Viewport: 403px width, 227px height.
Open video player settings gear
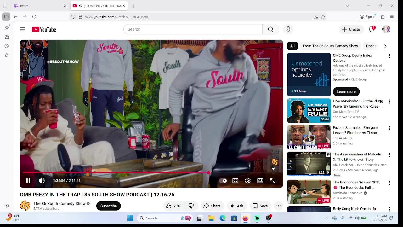pos(248,181)
